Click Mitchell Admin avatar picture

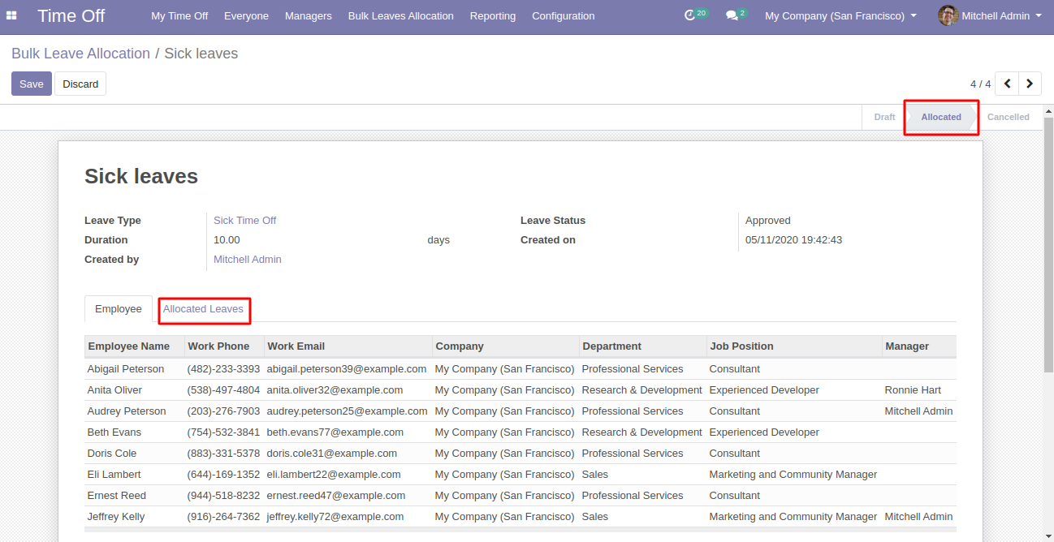tap(948, 15)
